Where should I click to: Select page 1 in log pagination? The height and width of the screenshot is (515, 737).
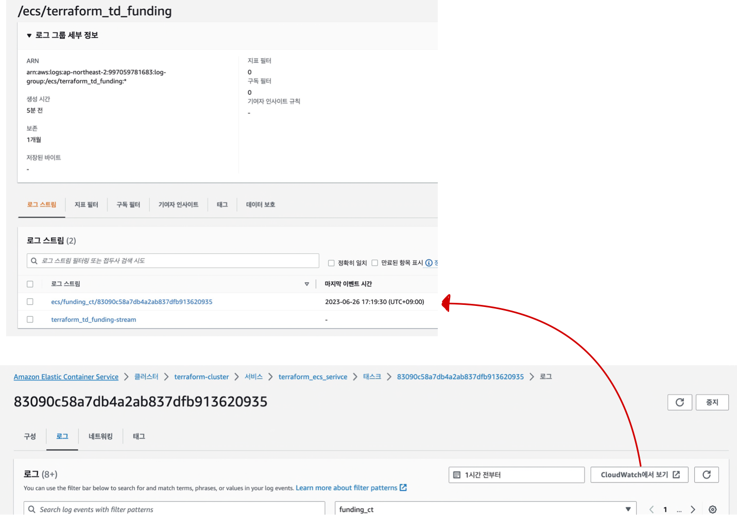(665, 509)
